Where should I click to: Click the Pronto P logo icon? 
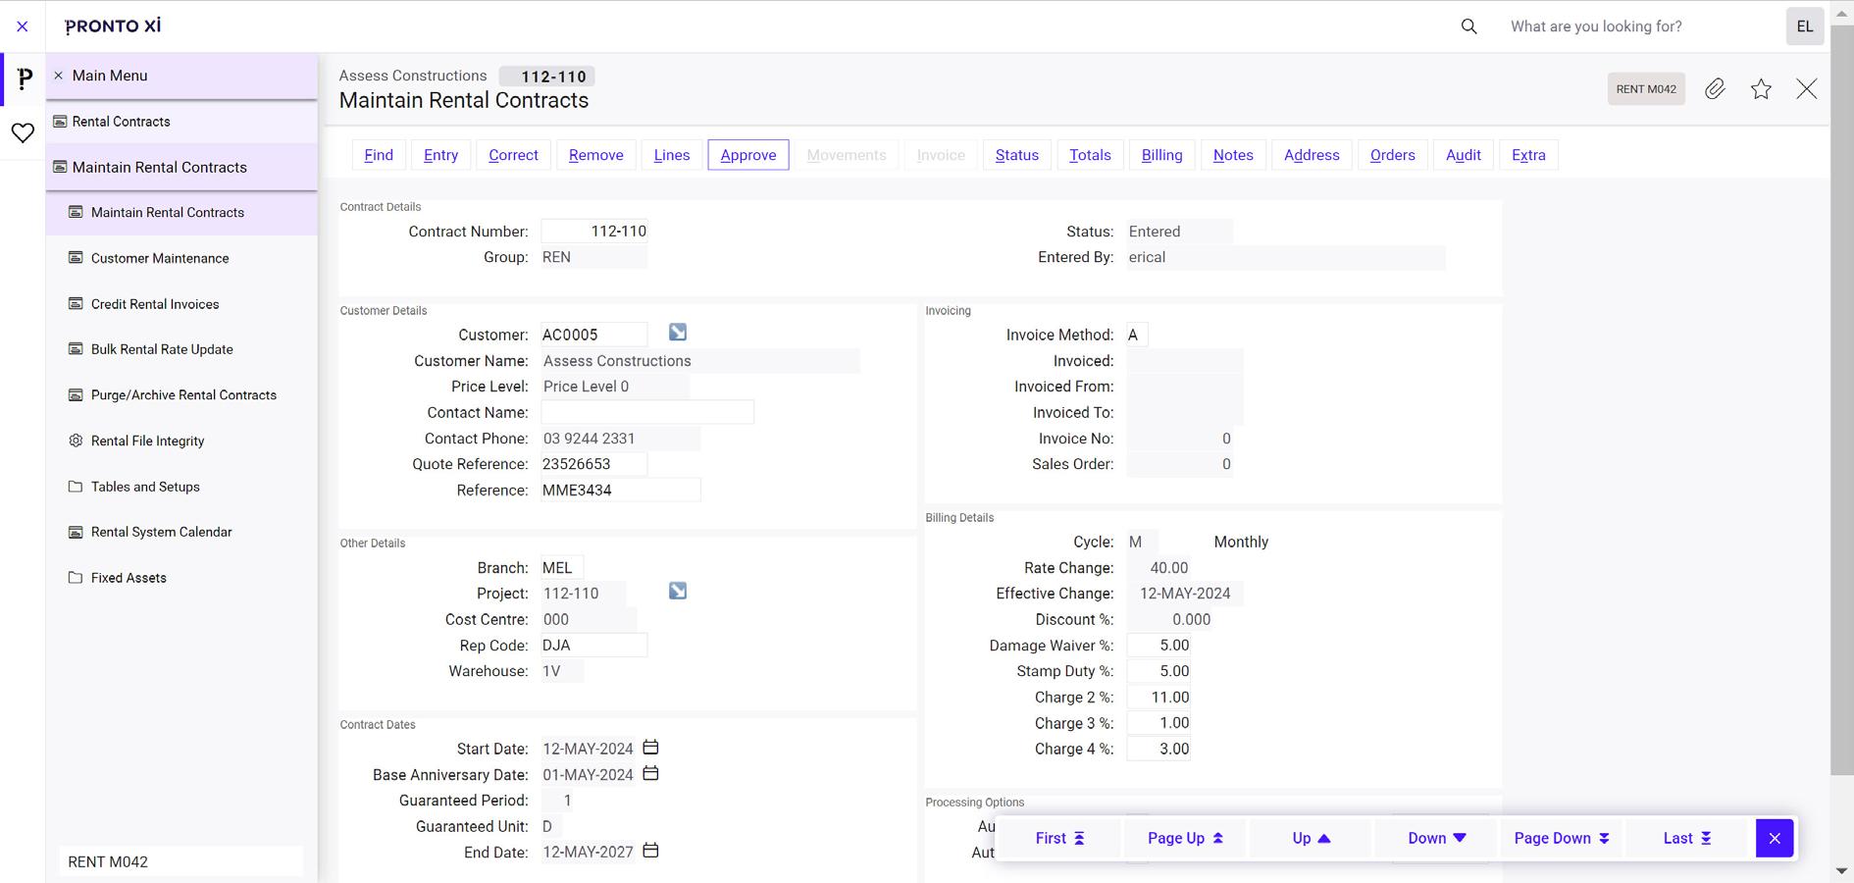click(x=26, y=78)
